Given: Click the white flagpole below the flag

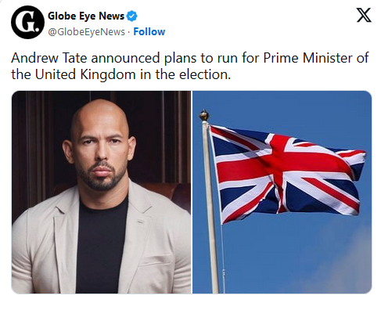Looking at the screenshot, I should pos(214,256).
